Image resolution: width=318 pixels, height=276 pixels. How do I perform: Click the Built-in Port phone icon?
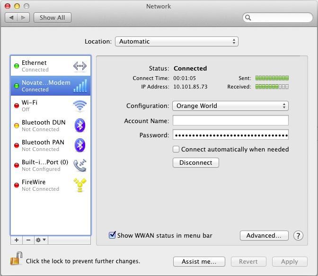click(79, 165)
